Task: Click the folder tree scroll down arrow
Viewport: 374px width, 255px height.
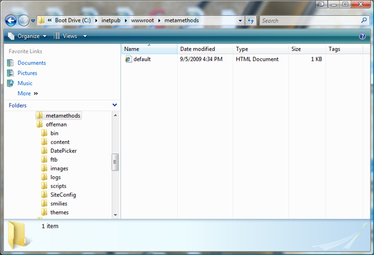Action: tap(116, 215)
